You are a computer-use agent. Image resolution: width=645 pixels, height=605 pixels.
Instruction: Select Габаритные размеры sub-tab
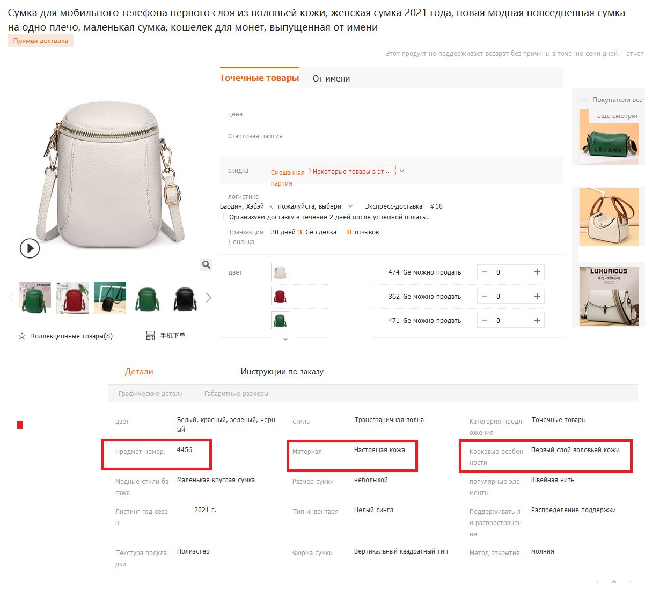[236, 393]
